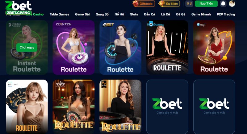Select Quay Số in the navigation
Image resolution: width=247 pixels, height=134 pixels.
coord(102,14)
